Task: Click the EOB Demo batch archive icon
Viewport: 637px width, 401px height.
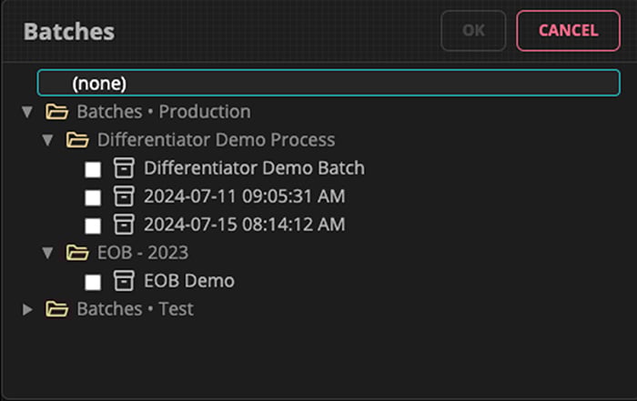Action: coord(123,281)
